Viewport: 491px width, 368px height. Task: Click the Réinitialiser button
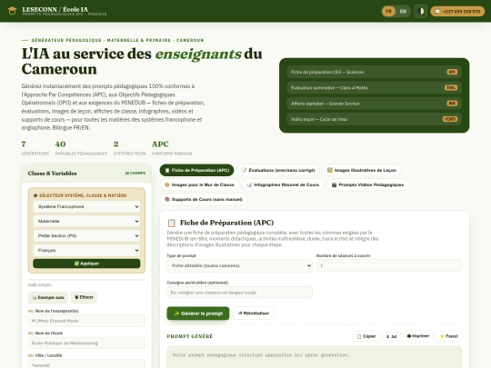click(x=254, y=313)
